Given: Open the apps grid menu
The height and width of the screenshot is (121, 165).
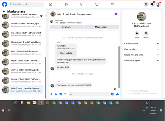Looking at the screenshot, I should [x=146, y=4].
